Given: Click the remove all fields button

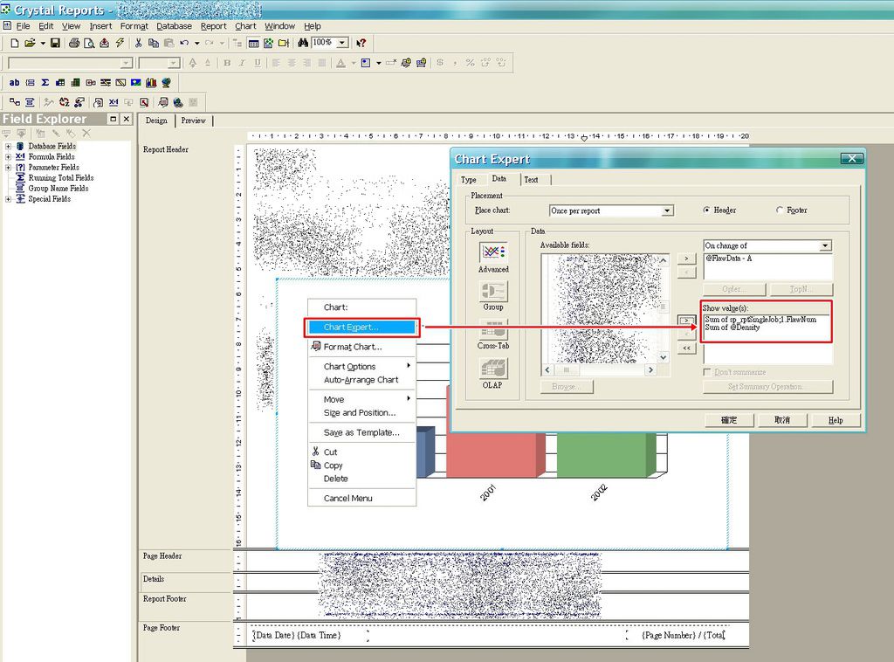Looking at the screenshot, I should [687, 348].
